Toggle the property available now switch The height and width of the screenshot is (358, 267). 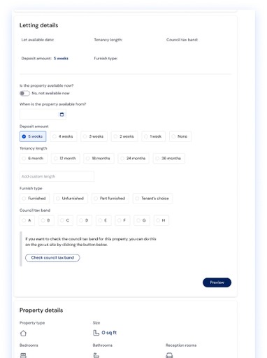coord(24,93)
